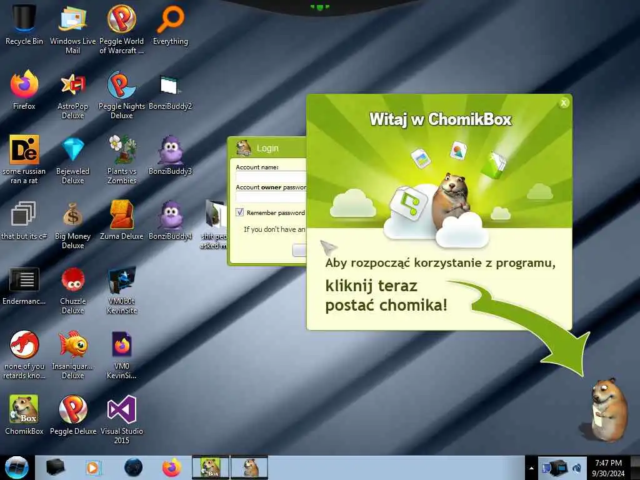
Task: Select the red 'none of you' desktop icon
Action: point(24,355)
